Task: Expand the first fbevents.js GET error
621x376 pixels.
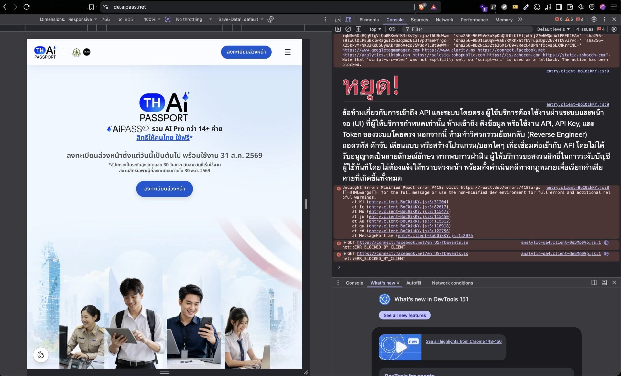Action: point(345,242)
